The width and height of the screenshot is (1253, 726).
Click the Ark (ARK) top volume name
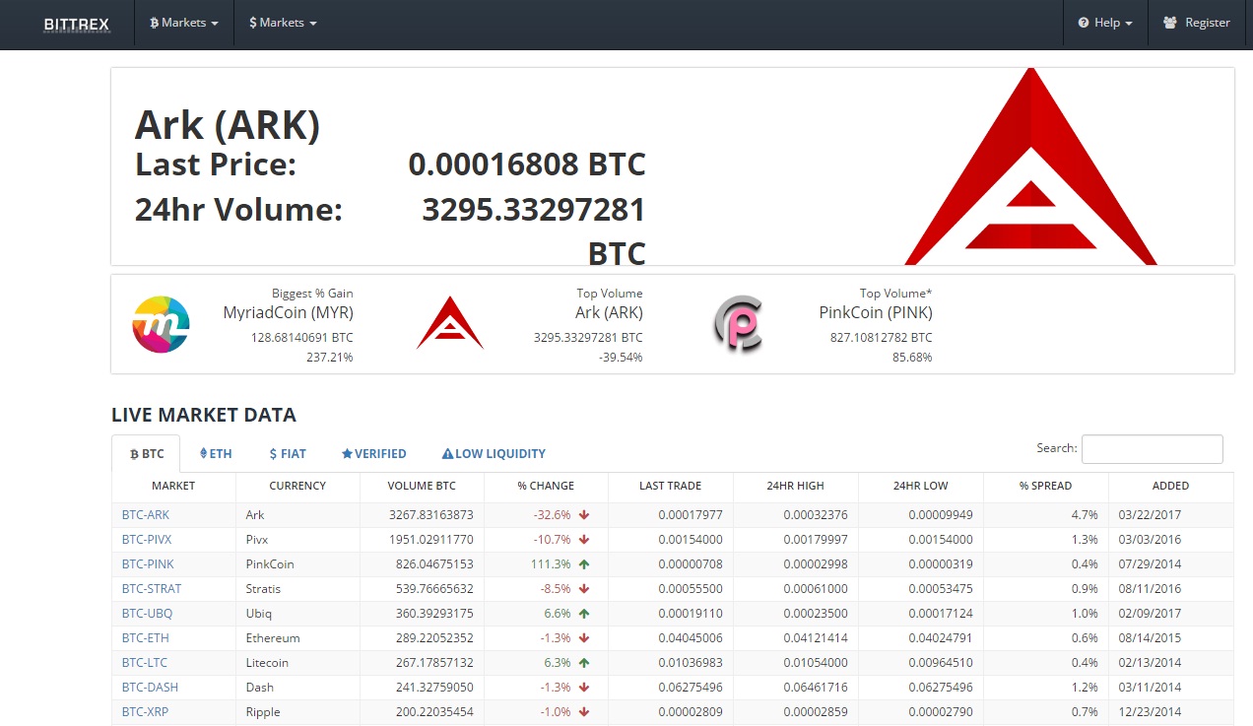coord(609,313)
